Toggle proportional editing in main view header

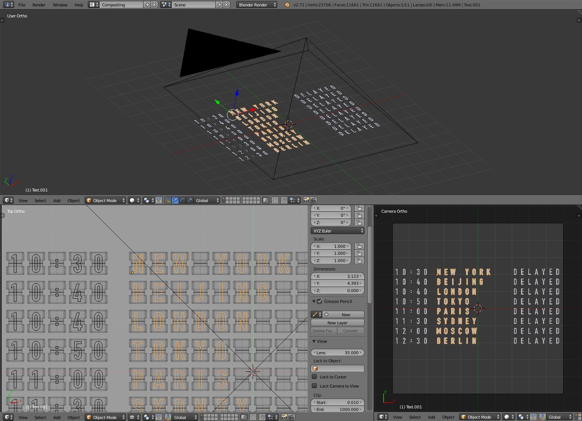click(x=275, y=200)
